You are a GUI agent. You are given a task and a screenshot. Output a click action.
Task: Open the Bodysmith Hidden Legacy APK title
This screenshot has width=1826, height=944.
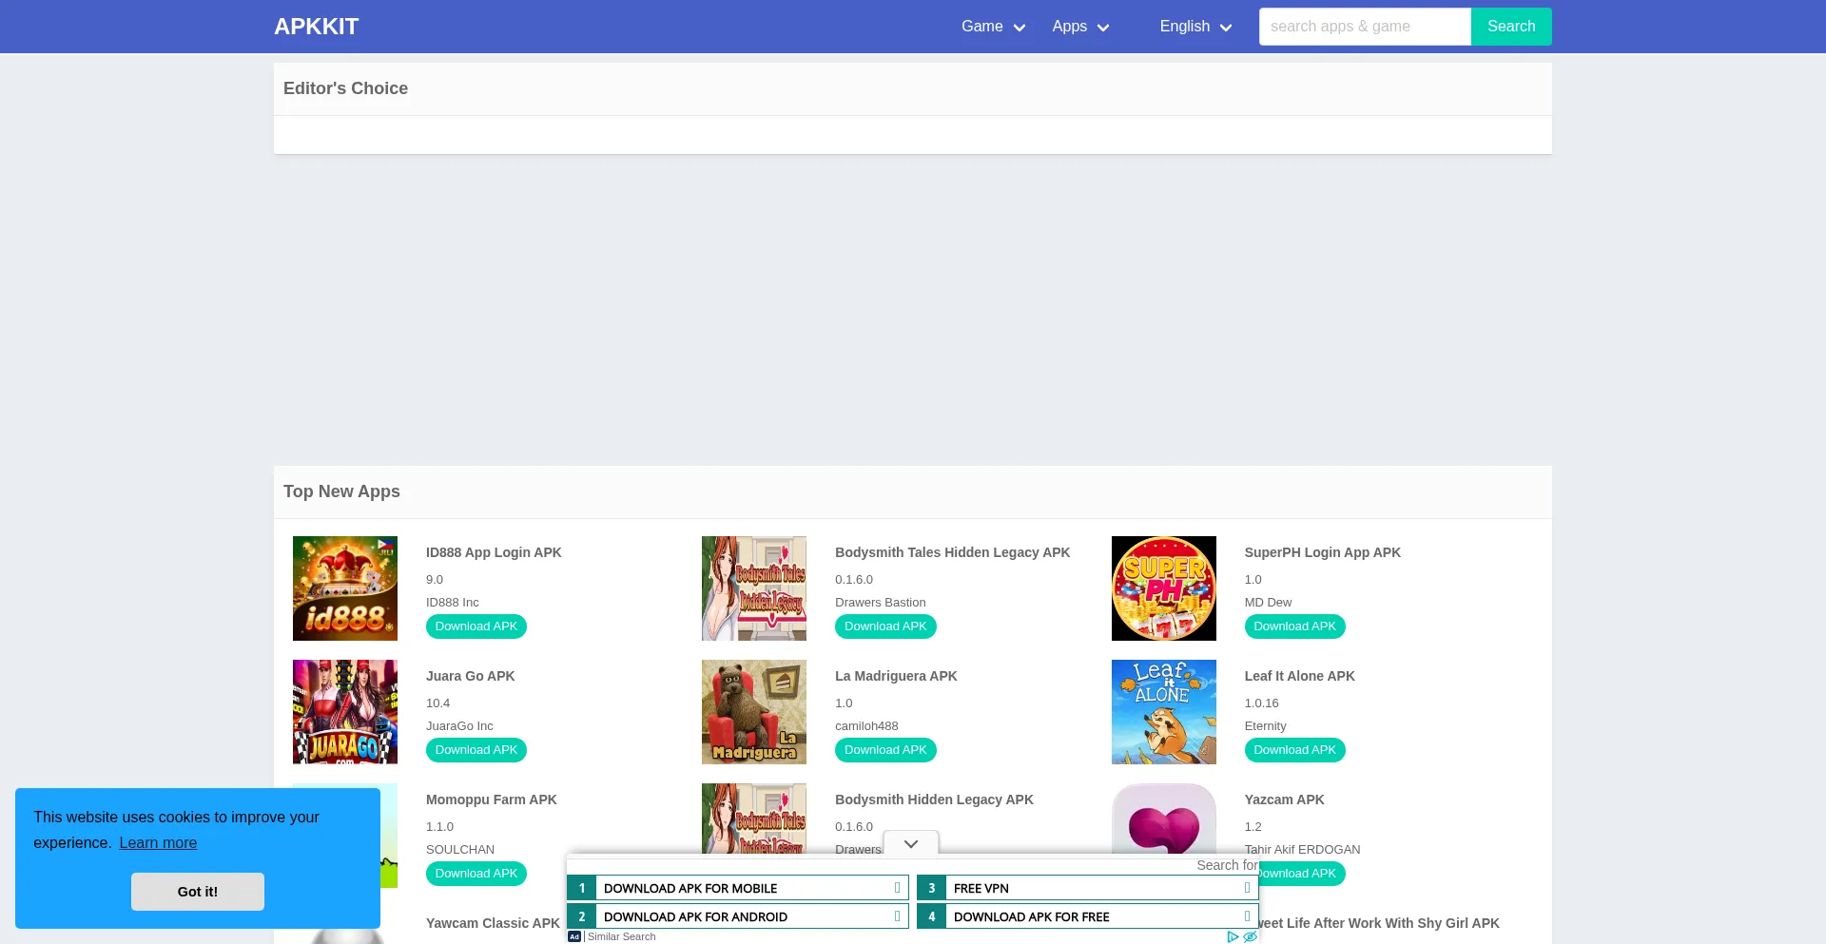click(934, 800)
